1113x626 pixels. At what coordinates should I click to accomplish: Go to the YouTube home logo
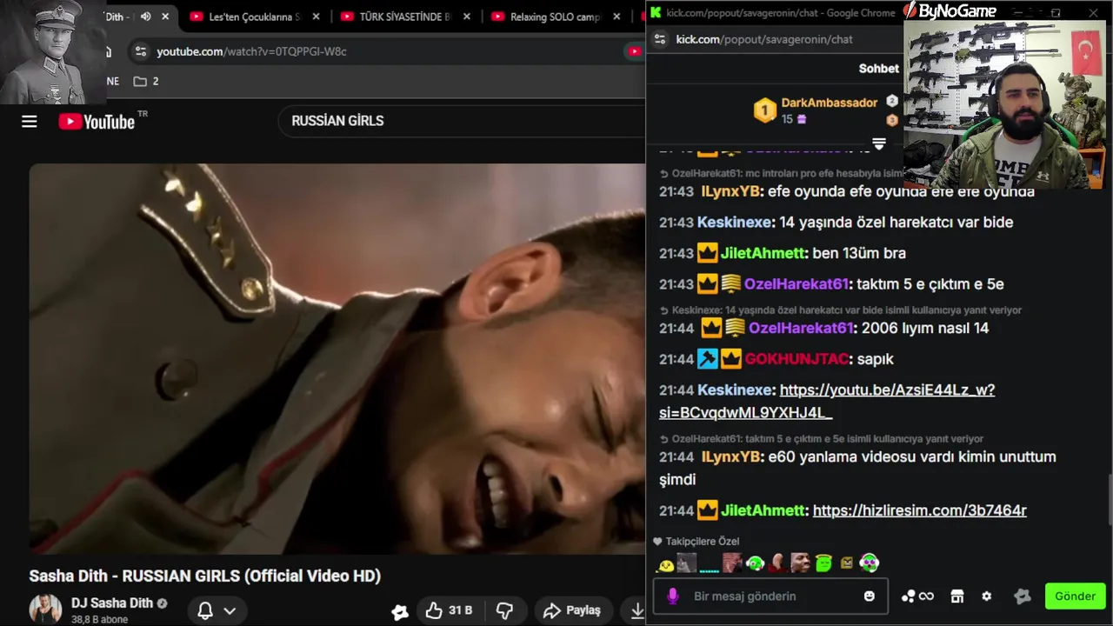coord(97,122)
